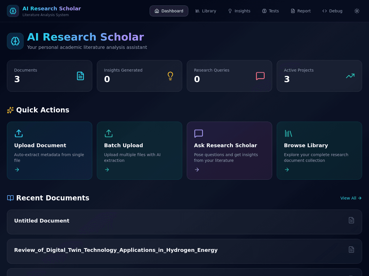Click the large AI Research Scholar page heading
The height and width of the screenshot is (276, 369).
(x=85, y=37)
